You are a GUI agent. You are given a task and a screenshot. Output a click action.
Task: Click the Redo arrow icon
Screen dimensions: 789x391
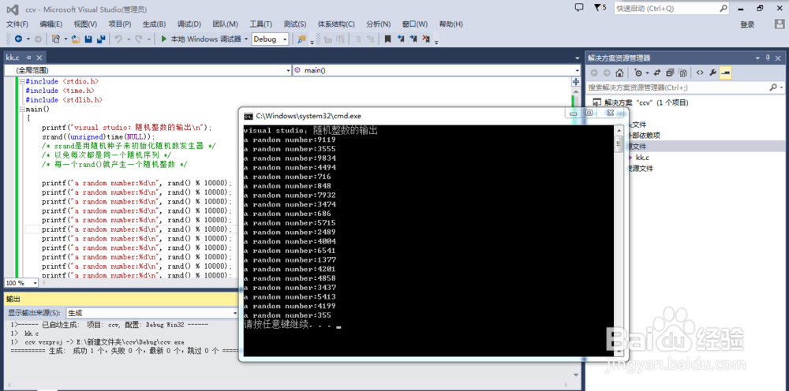139,39
